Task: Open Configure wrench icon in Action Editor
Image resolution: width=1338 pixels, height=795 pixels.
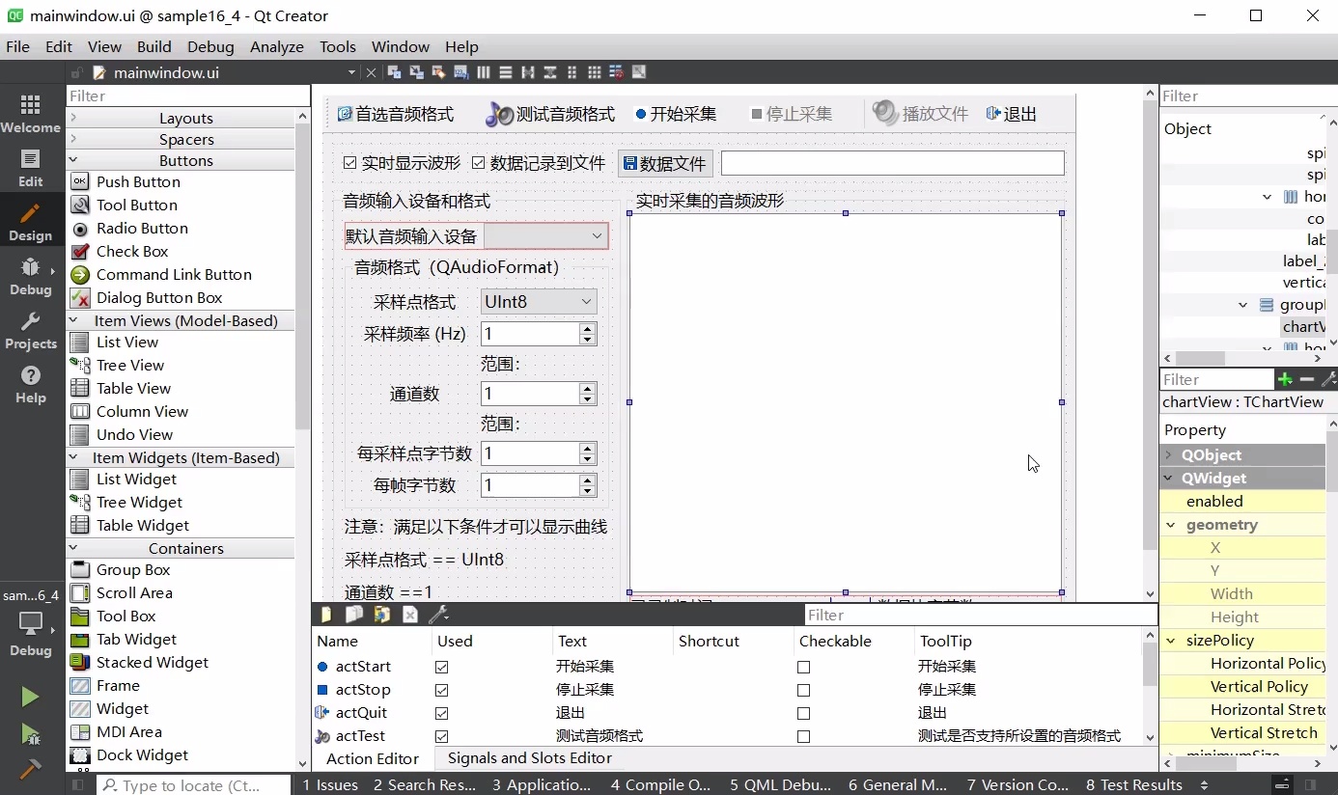Action: click(x=438, y=615)
